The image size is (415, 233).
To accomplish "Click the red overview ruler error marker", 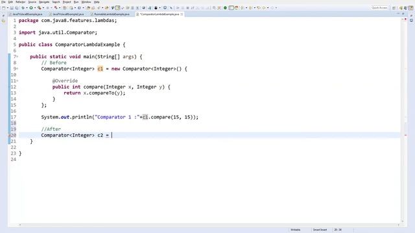I will pos(405,135).
